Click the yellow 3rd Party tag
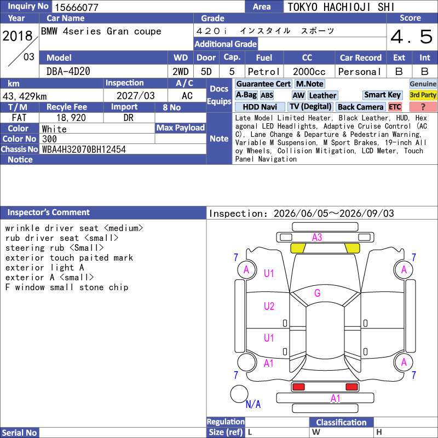Image resolution: width=438 pixels, height=438 pixels. click(423, 95)
